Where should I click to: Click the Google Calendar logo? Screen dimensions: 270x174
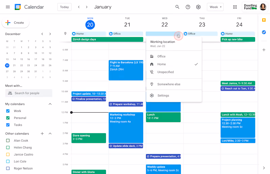click(18, 7)
